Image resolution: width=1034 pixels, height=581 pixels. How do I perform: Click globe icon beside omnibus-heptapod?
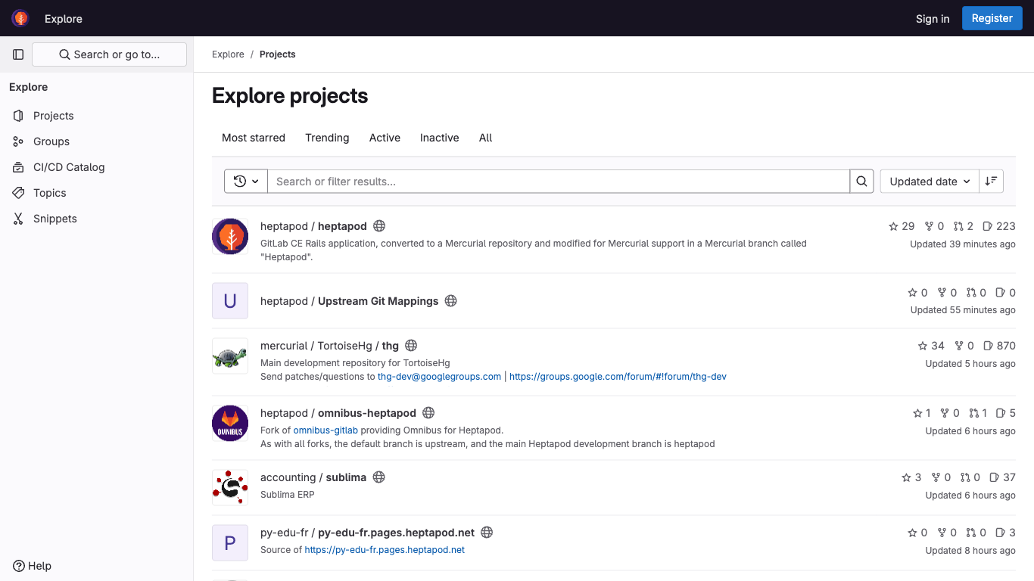point(428,413)
